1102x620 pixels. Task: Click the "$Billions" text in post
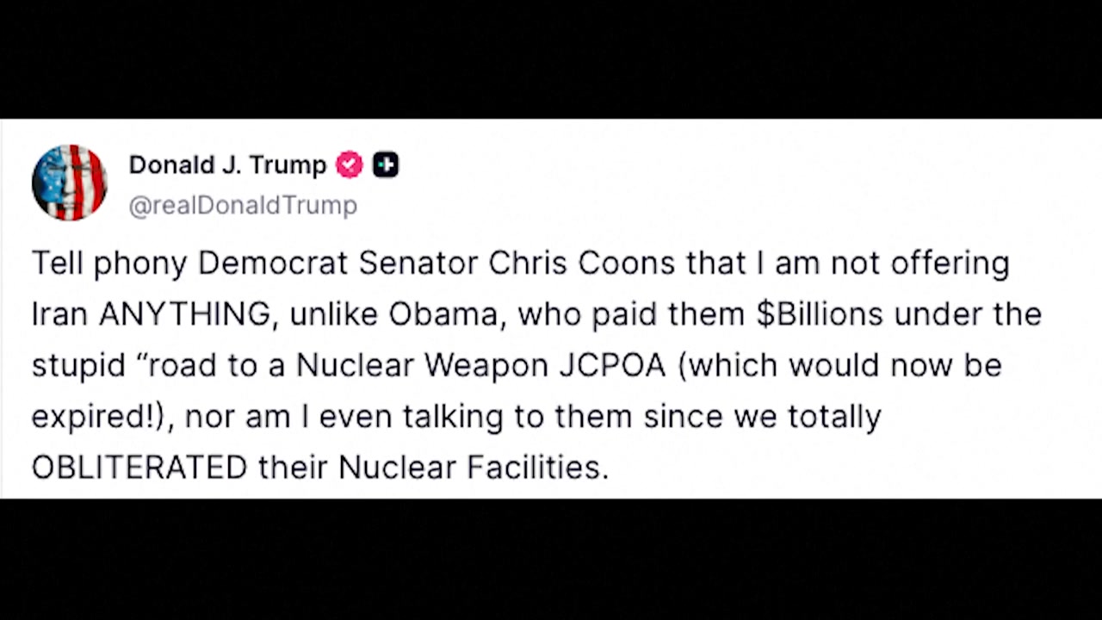(x=820, y=314)
